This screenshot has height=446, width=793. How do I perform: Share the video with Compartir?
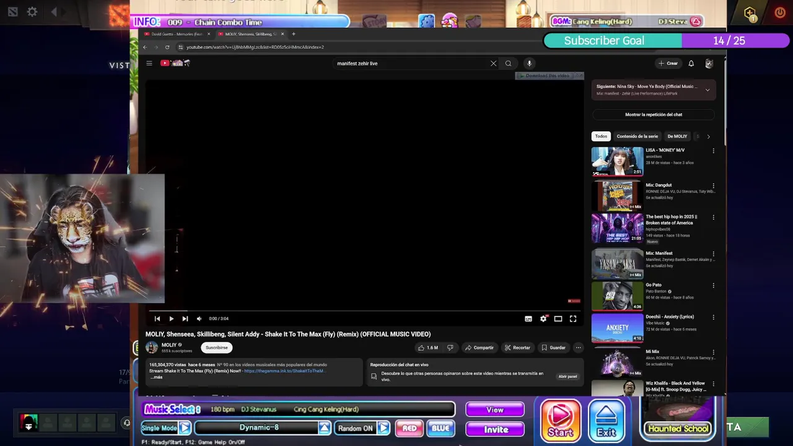click(480, 348)
